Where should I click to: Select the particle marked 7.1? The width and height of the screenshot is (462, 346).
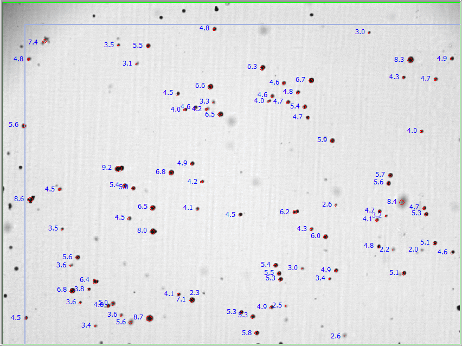192,300
